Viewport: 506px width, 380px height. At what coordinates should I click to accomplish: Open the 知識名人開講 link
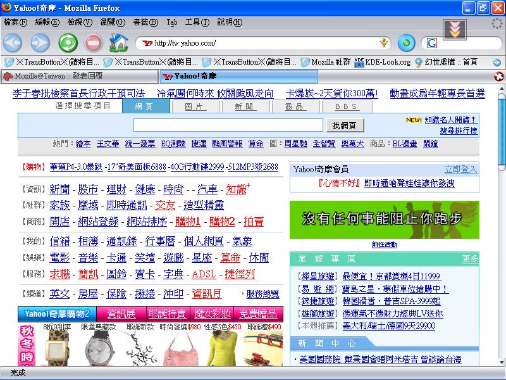click(450, 120)
